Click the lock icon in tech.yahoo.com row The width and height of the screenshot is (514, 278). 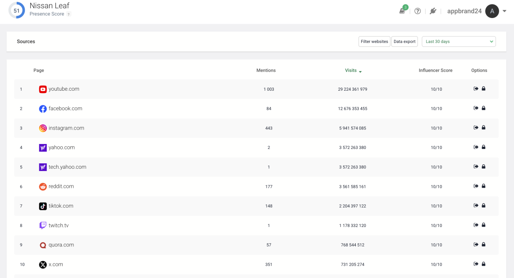point(483,167)
